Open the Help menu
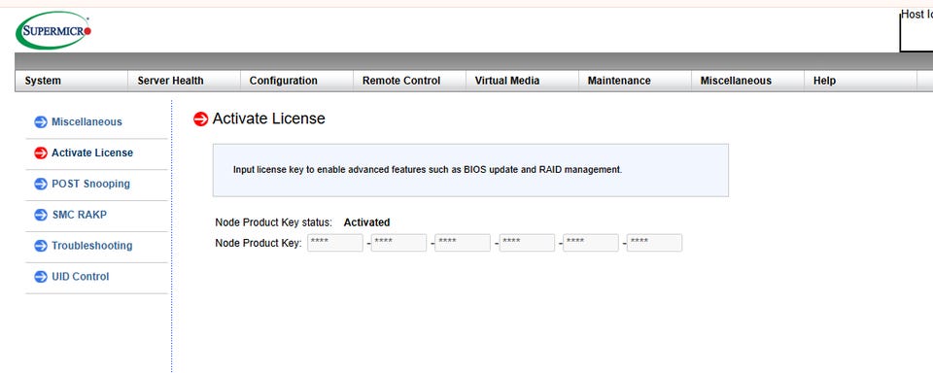The width and height of the screenshot is (933, 373). (x=824, y=81)
